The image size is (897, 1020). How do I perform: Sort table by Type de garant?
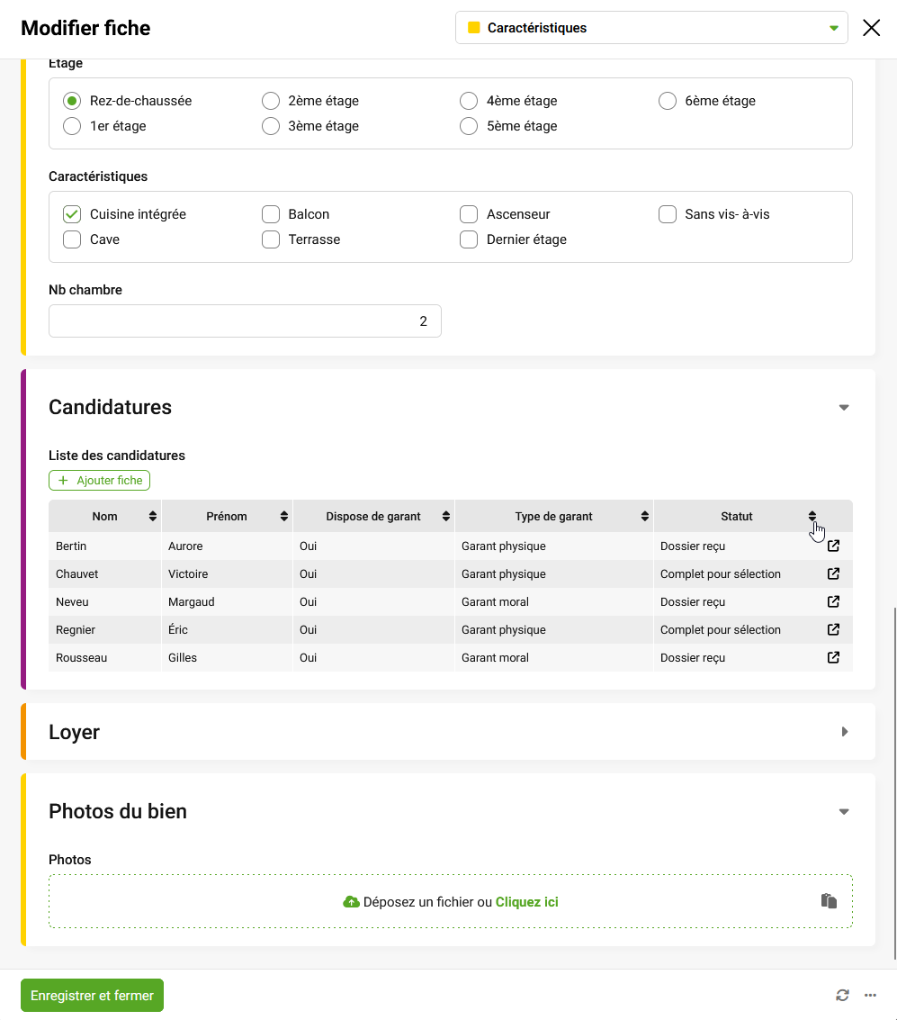(x=645, y=516)
